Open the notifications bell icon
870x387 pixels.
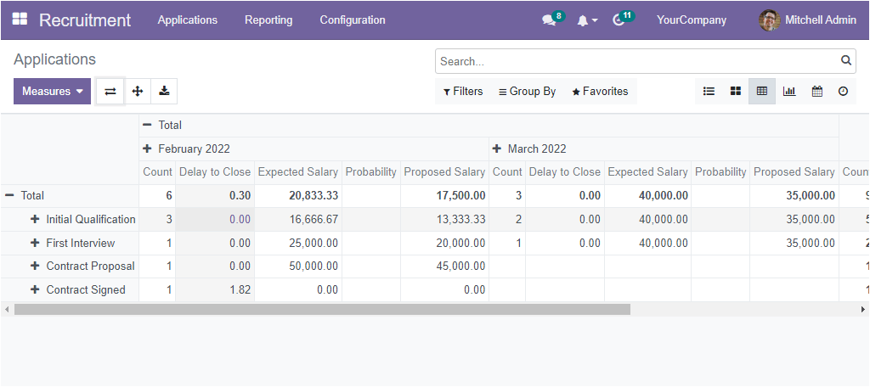(x=583, y=20)
